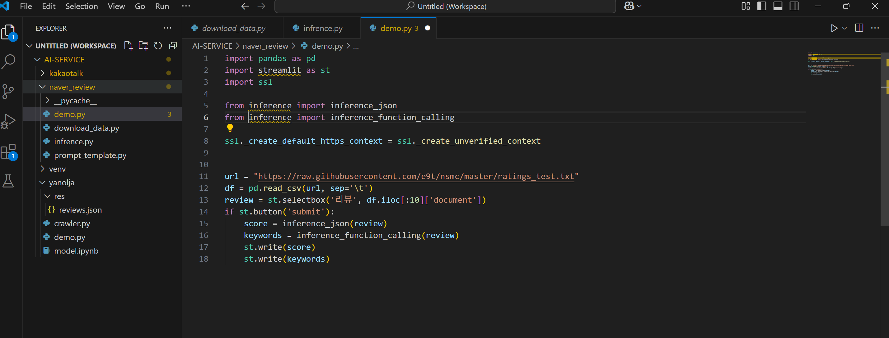Click the Refresh Explorer icon
Viewport: 889px width, 338px height.
point(158,46)
